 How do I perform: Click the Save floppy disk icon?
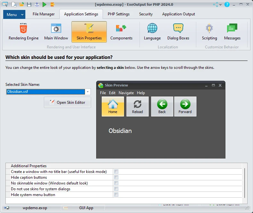coord(29,4)
